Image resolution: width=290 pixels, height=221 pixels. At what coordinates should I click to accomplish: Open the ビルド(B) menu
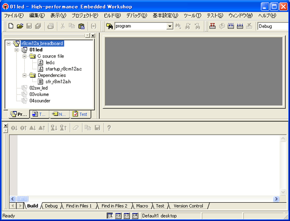(112, 16)
